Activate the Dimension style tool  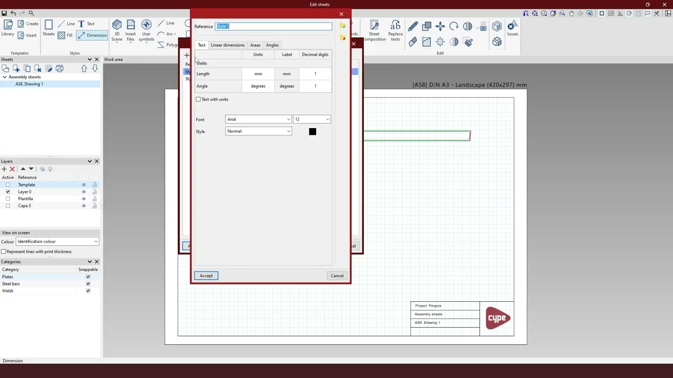pos(92,35)
